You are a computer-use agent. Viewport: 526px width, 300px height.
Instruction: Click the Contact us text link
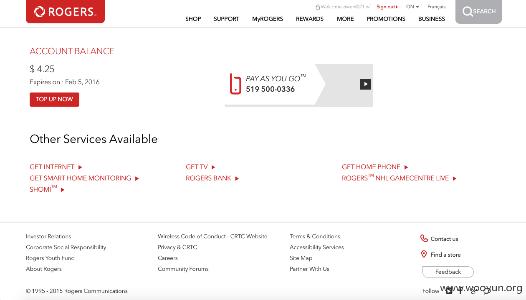[444, 239]
